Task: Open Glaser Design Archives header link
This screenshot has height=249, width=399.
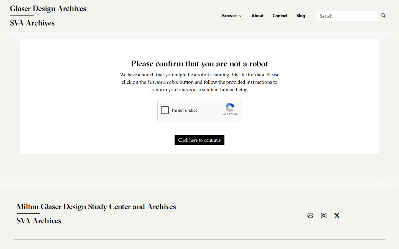Action: coord(48,9)
